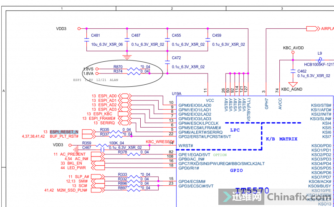Click resistor label R337
Screen dimensions: 334x207
point(105,134)
